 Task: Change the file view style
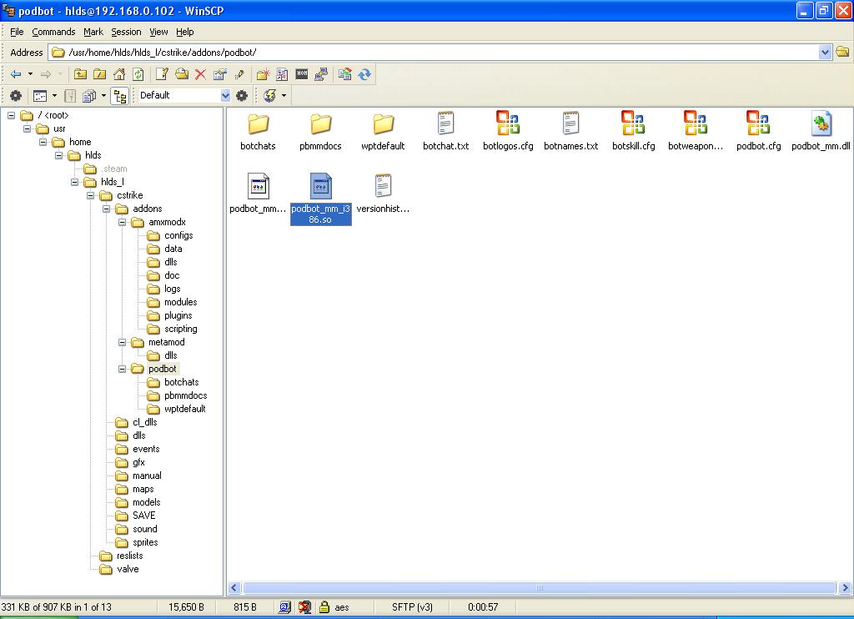pyautogui.click(x=40, y=96)
